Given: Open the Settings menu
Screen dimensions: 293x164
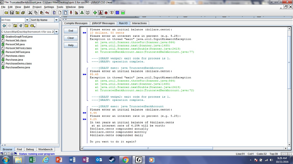Looking at the screenshot, I should pyautogui.click(x=49, y=7).
